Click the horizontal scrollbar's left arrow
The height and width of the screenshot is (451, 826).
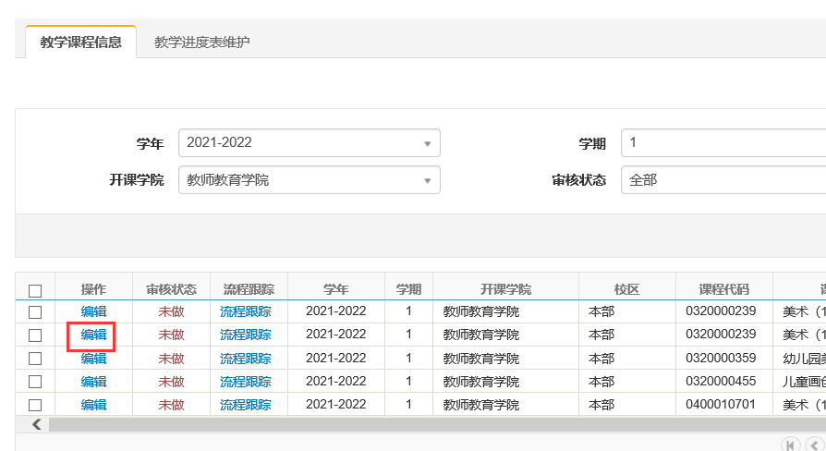pos(37,424)
